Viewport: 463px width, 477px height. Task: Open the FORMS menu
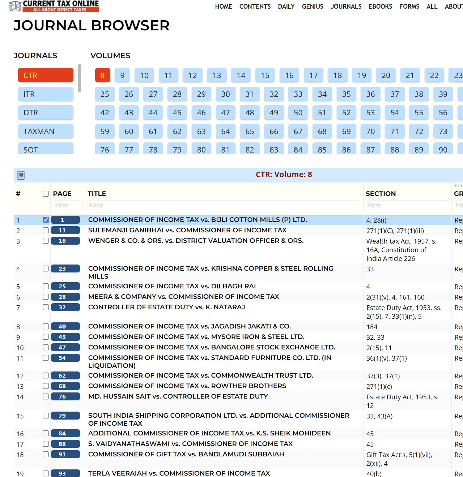pyautogui.click(x=409, y=7)
